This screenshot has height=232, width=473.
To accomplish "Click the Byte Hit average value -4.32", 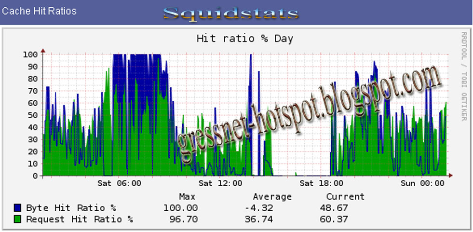I will point(259,208).
